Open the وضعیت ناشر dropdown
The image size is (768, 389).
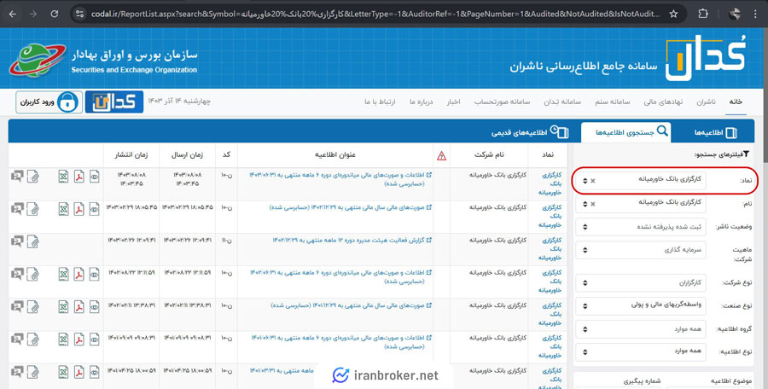[641, 227]
